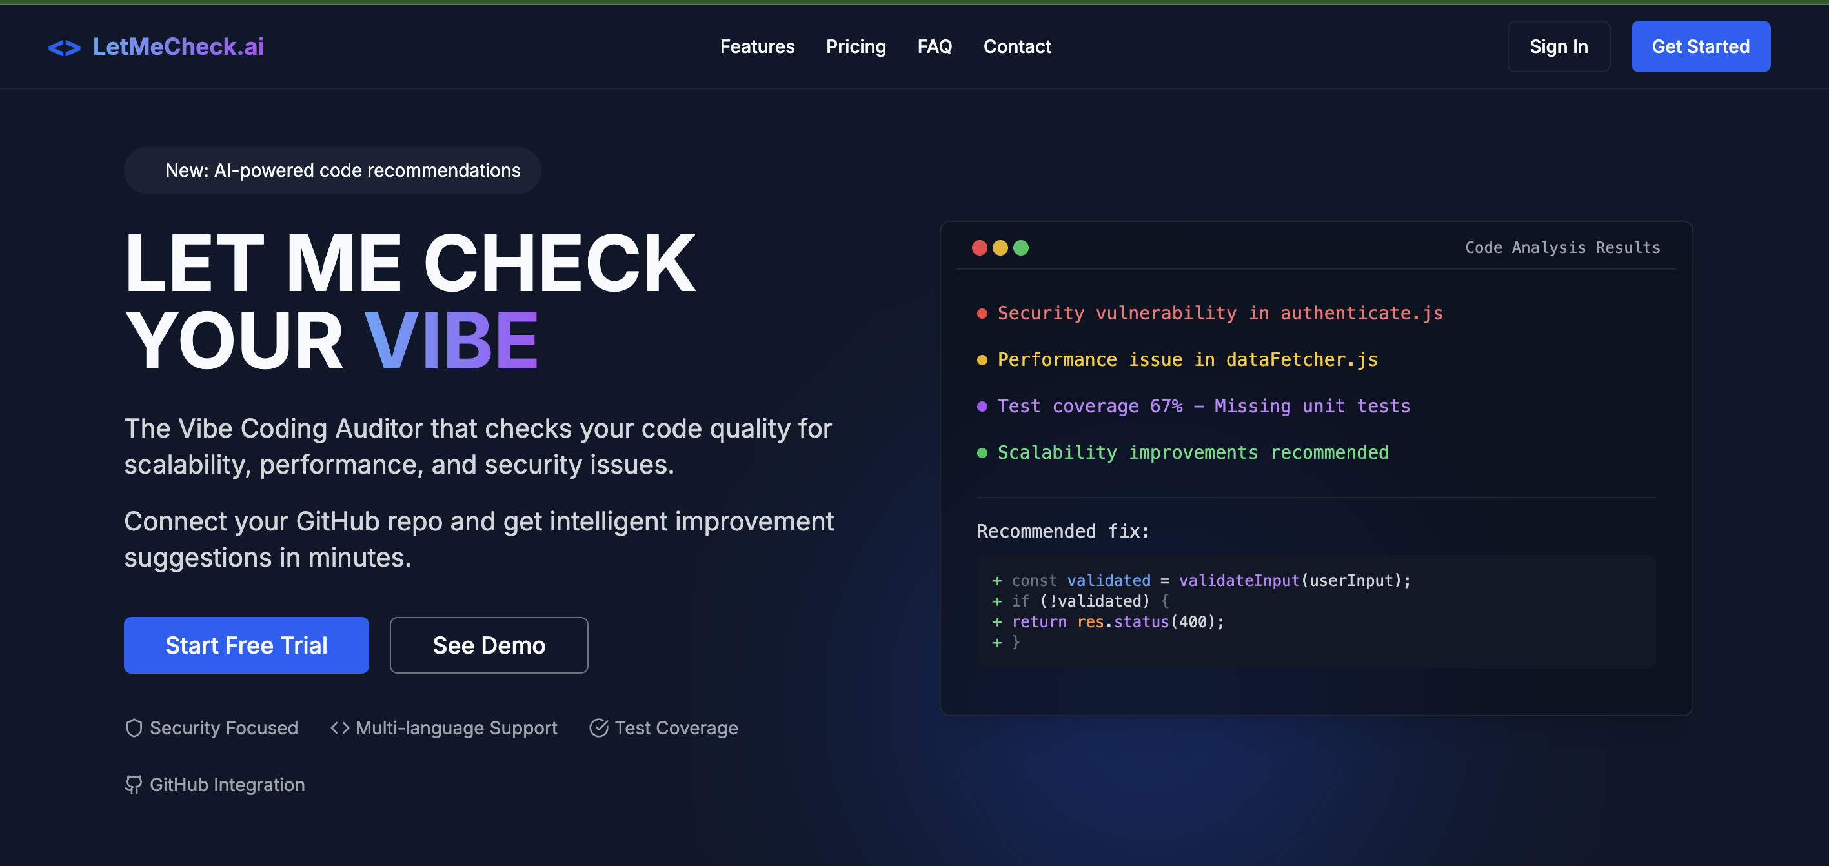Screen dimensions: 1829x866
Task: Click the LetMeCheck.ai code bracket logo icon
Action: 64,48
